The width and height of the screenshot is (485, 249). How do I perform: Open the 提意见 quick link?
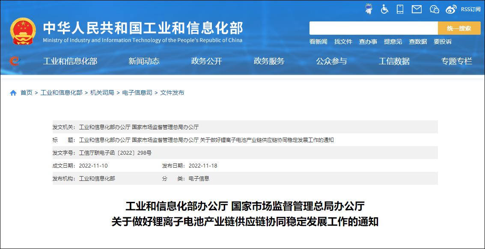393,42
